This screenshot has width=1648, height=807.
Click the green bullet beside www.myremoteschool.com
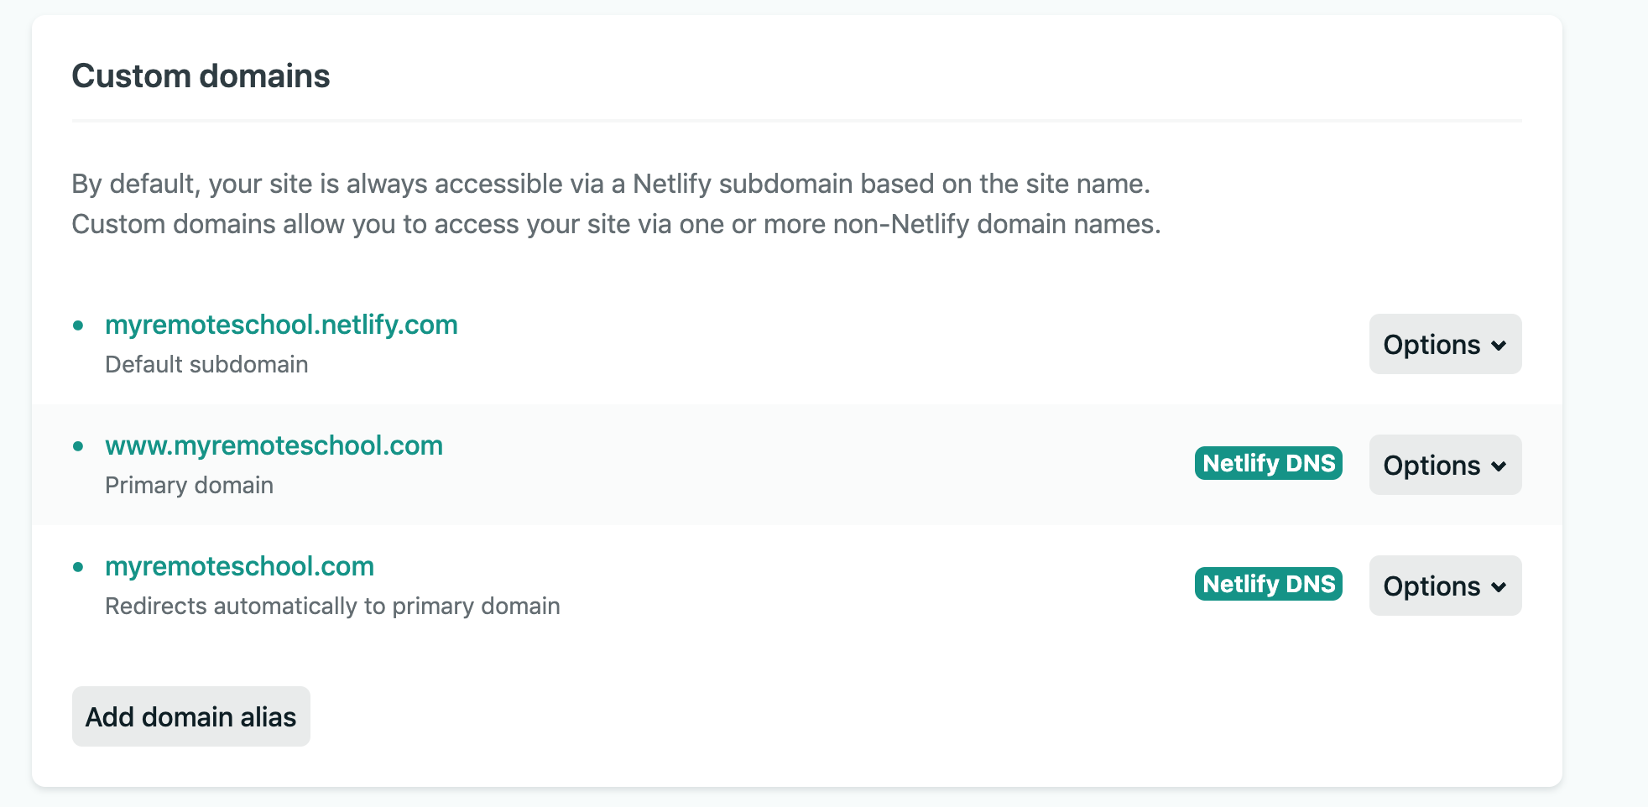[78, 446]
